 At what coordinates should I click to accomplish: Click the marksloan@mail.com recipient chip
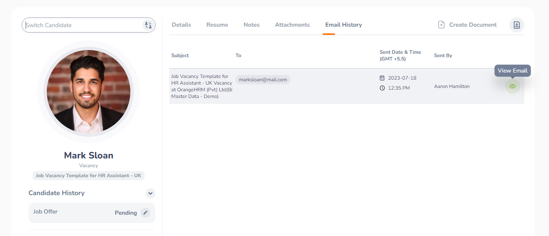point(263,80)
